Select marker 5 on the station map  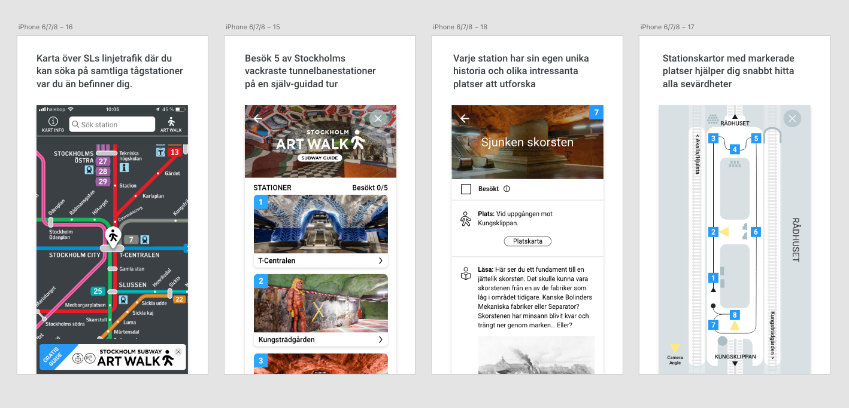tap(756, 139)
